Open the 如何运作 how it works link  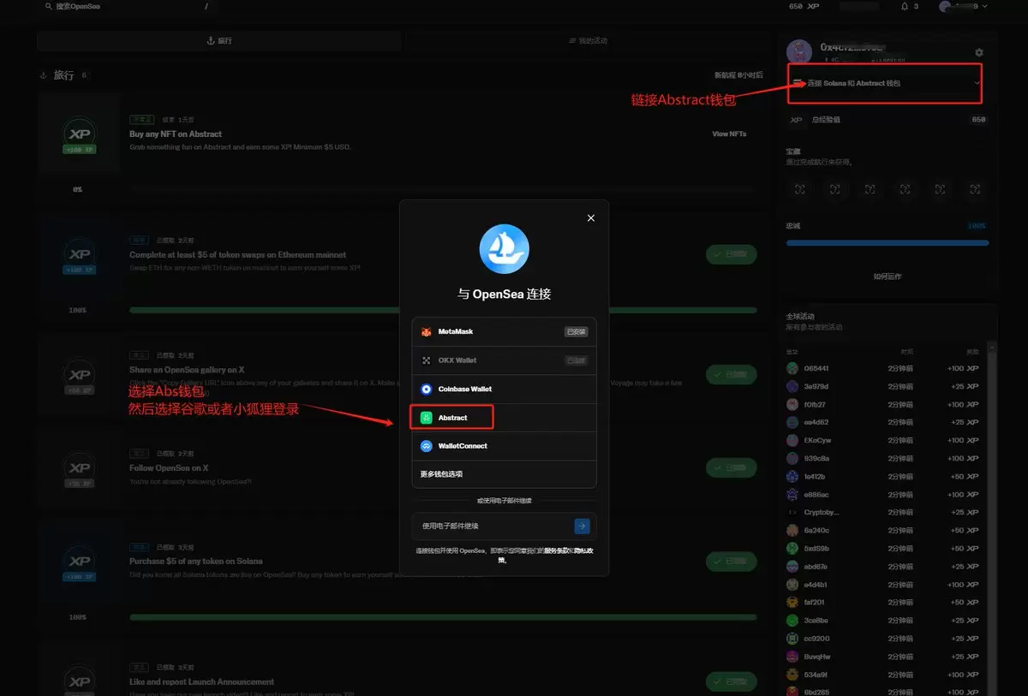coord(888,277)
